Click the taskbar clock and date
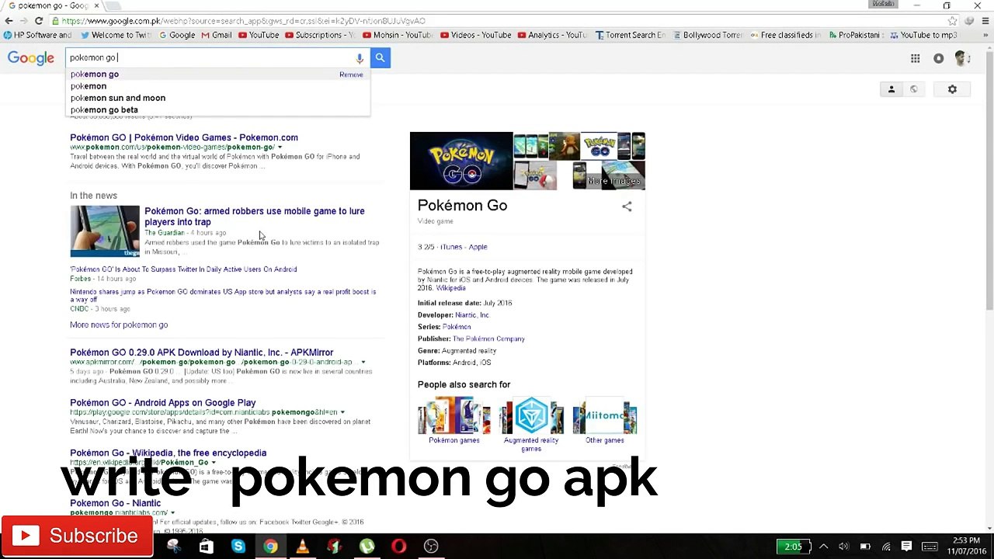 click(965, 546)
